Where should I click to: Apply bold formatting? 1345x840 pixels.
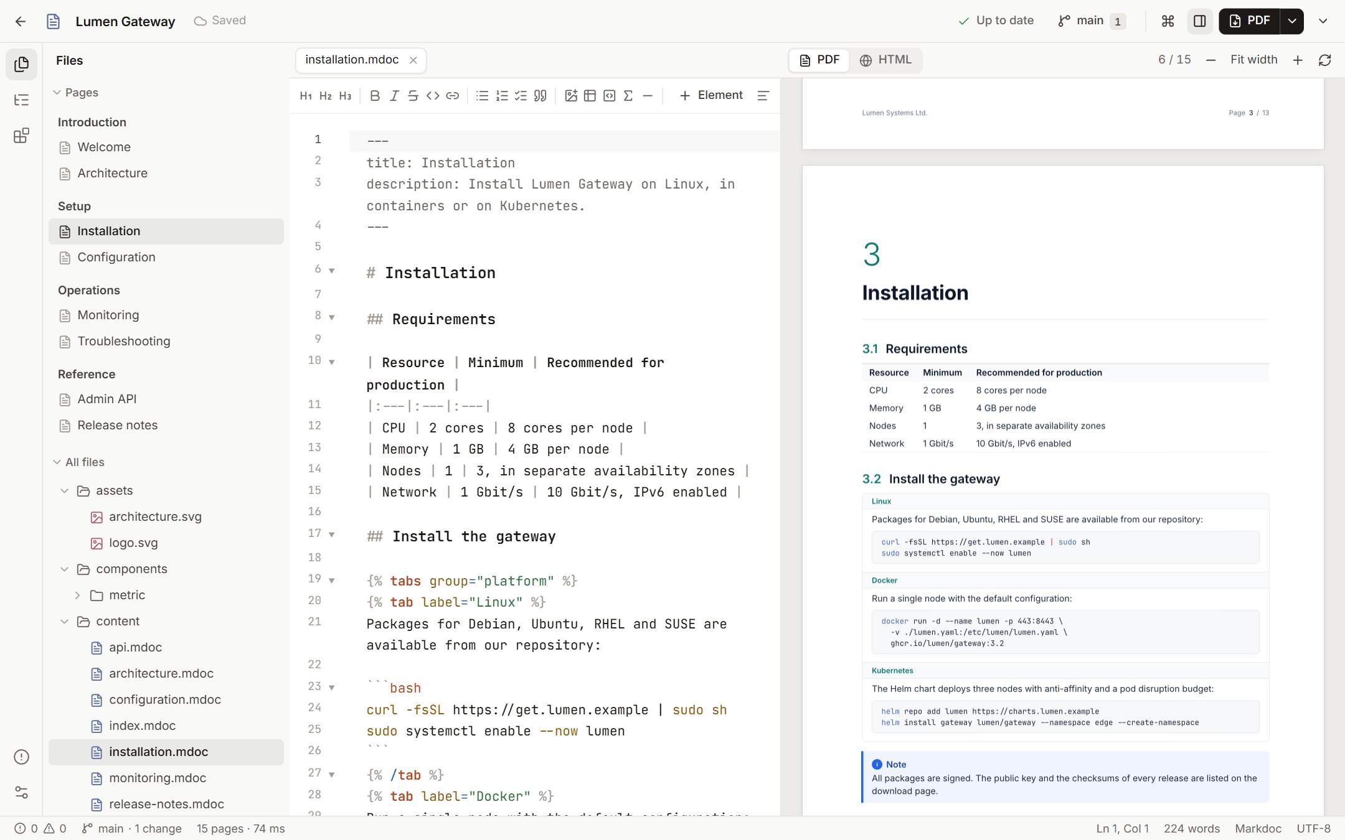click(374, 95)
